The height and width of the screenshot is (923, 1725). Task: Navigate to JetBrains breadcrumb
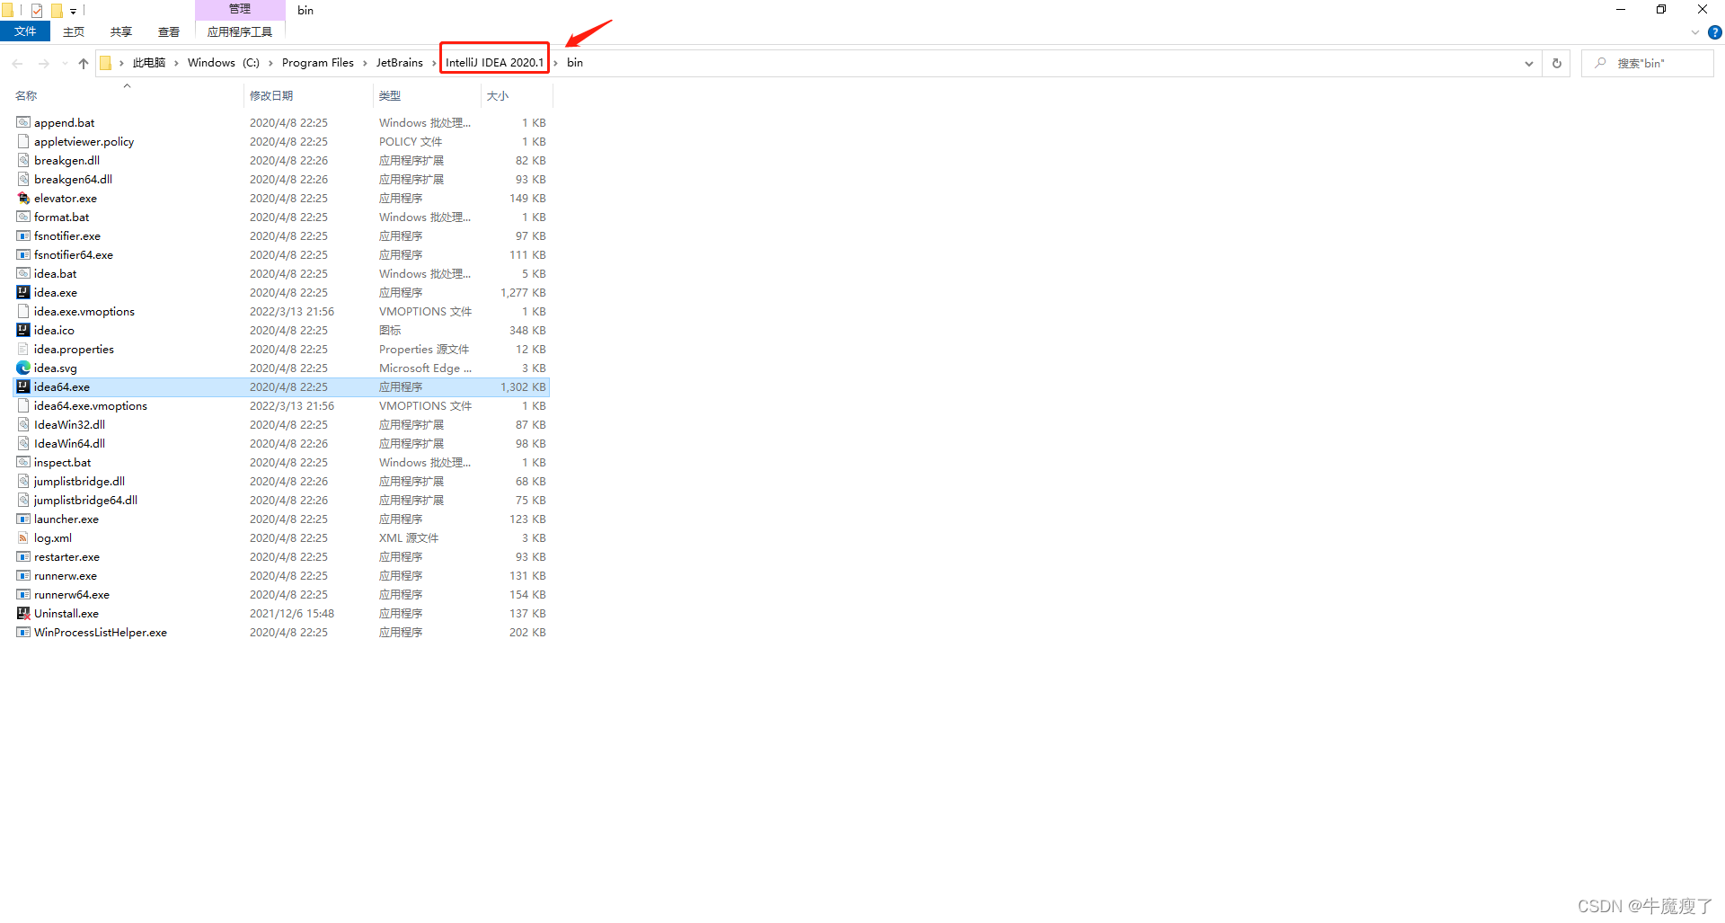[400, 63]
